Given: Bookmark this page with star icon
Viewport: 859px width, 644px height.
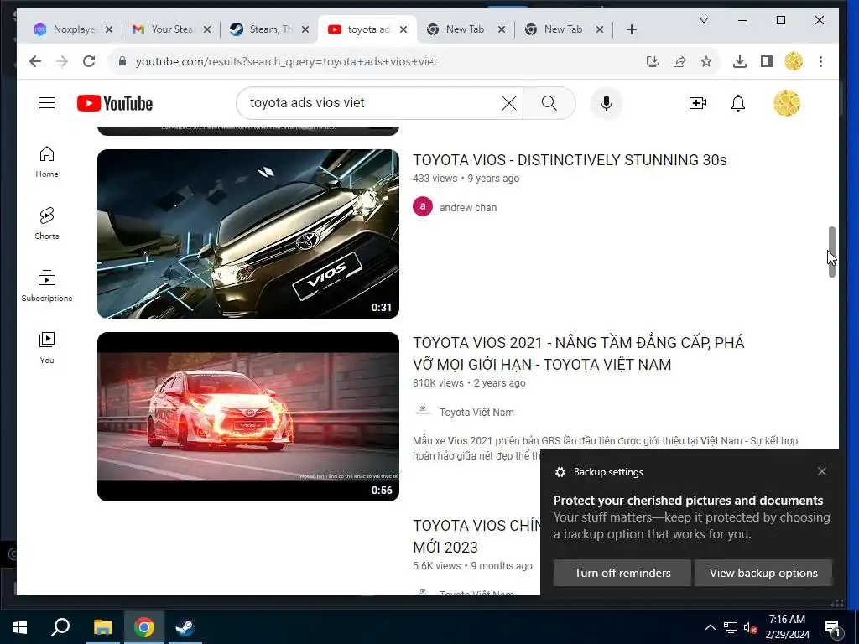Looking at the screenshot, I should coord(706,61).
